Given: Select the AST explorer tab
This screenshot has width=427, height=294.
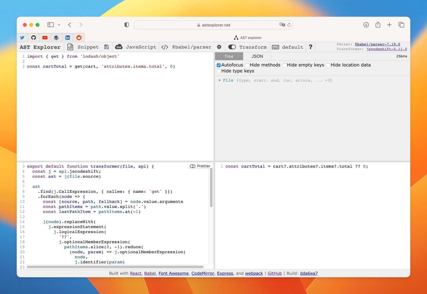Looking at the screenshot, I should (248, 38).
